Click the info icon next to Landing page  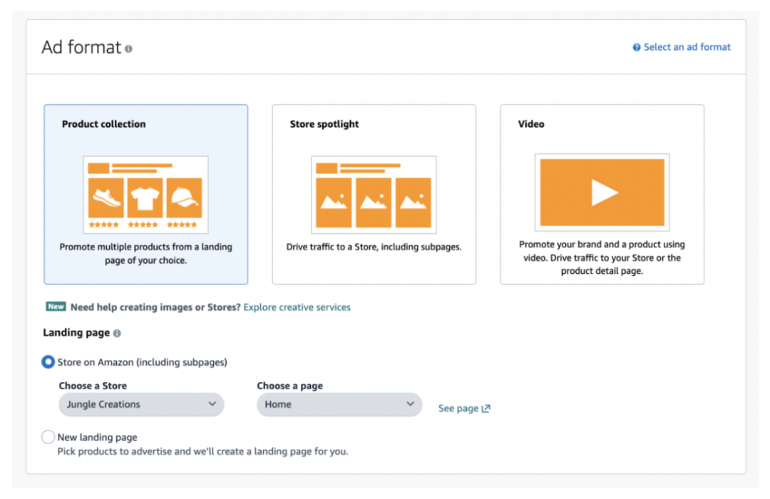[117, 333]
